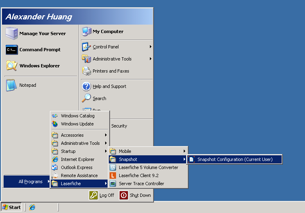The image size is (305, 213).
Task: Click the Search magnifying glass icon
Action: 86,98
